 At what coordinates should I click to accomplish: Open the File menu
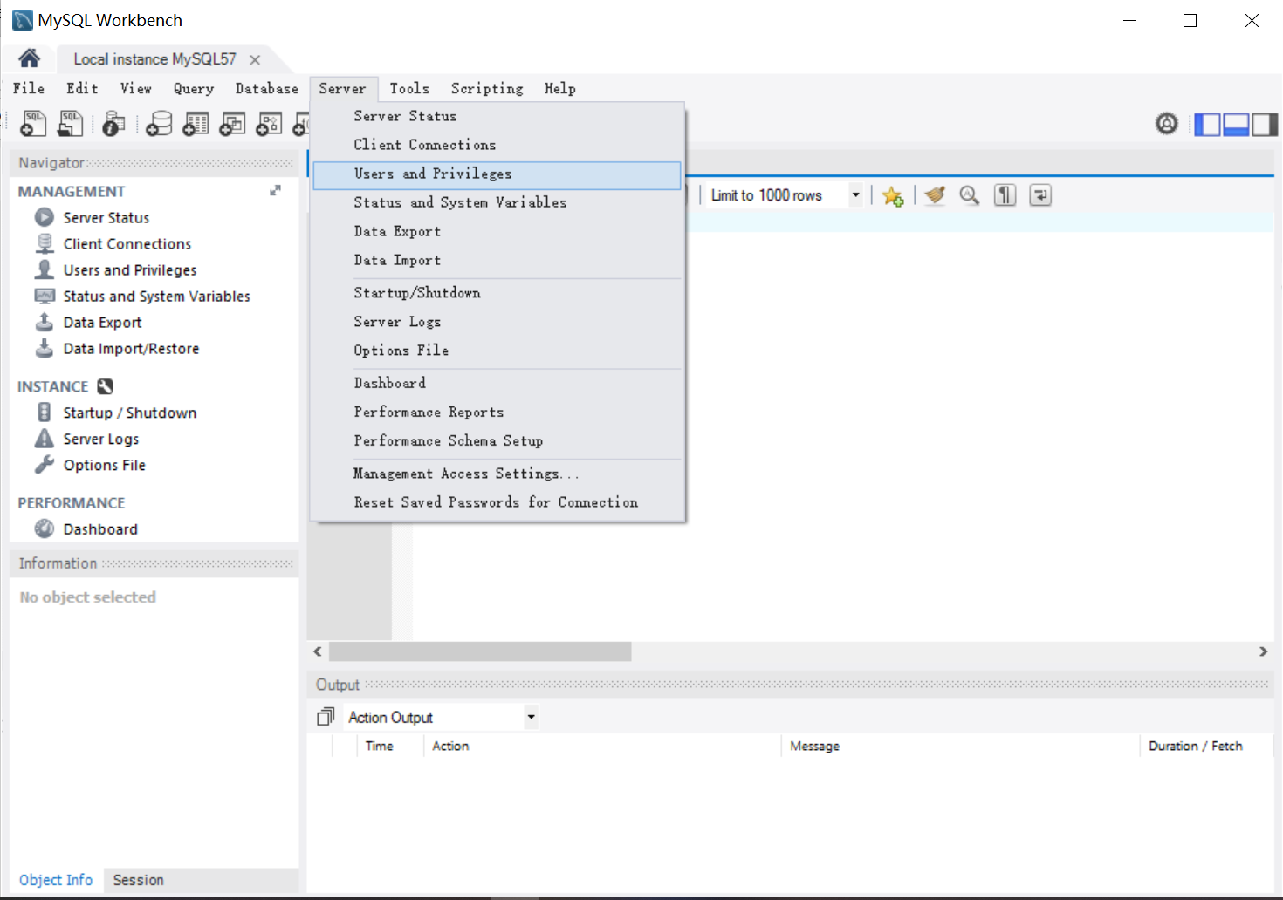(x=29, y=88)
